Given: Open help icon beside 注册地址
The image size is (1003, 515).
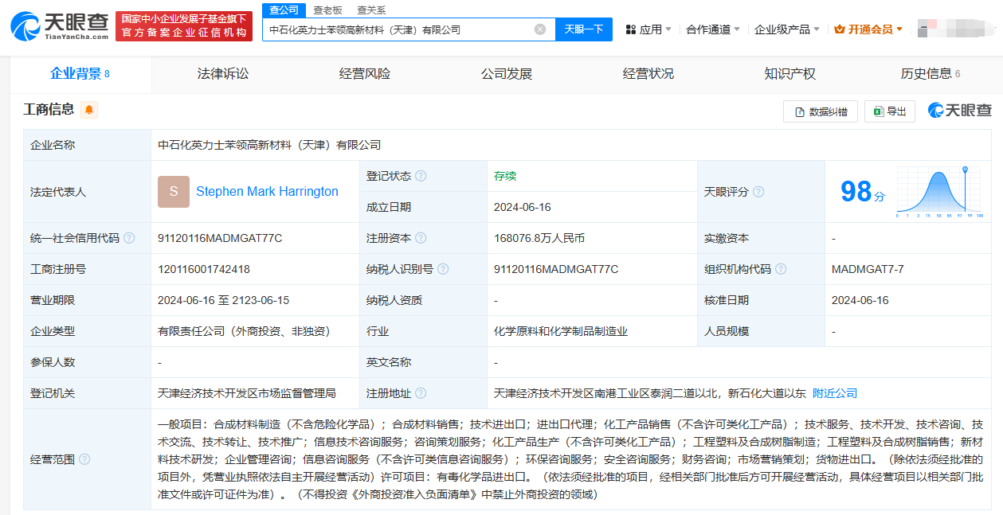Looking at the screenshot, I should (421, 393).
